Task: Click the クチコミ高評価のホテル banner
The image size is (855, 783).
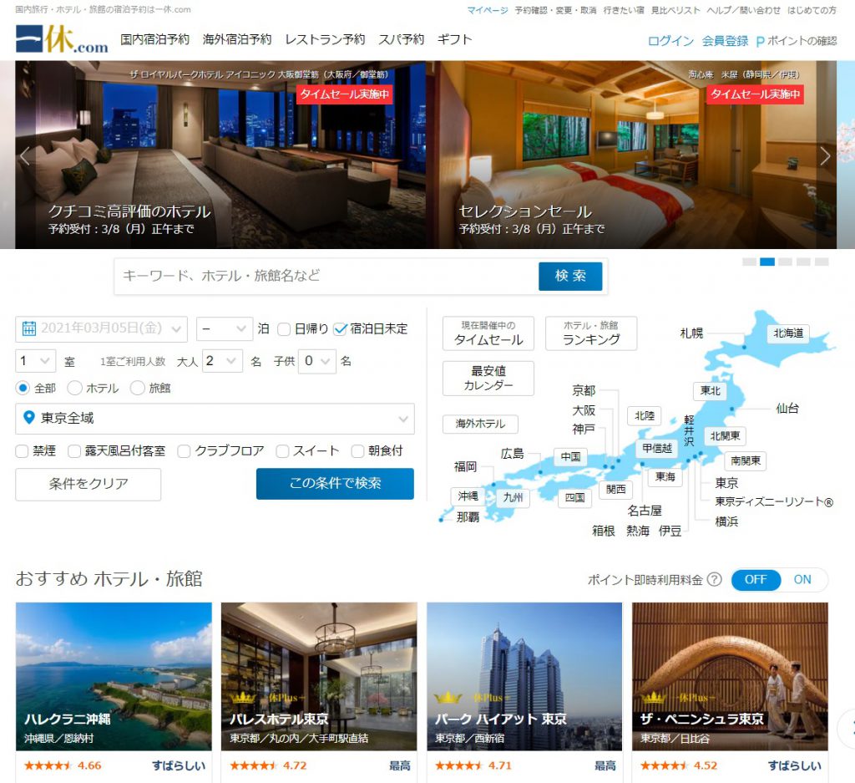Action: pyautogui.click(x=220, y=155)
